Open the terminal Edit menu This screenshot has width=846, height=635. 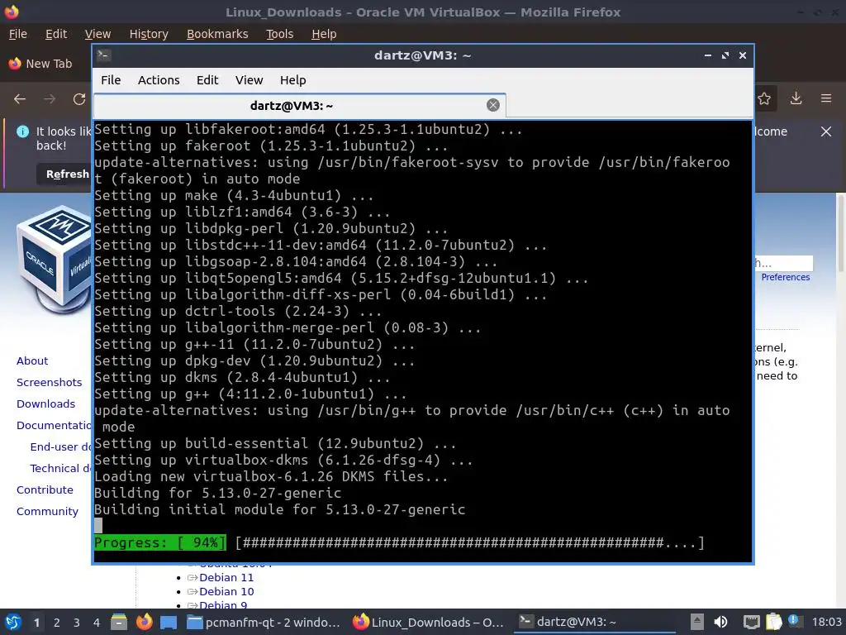pyautogui.click(x=207, y=80)
